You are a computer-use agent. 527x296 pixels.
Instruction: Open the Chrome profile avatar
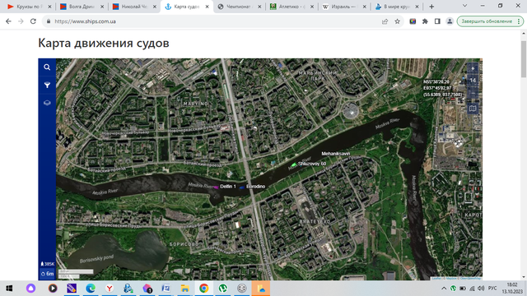pos(450,21)
